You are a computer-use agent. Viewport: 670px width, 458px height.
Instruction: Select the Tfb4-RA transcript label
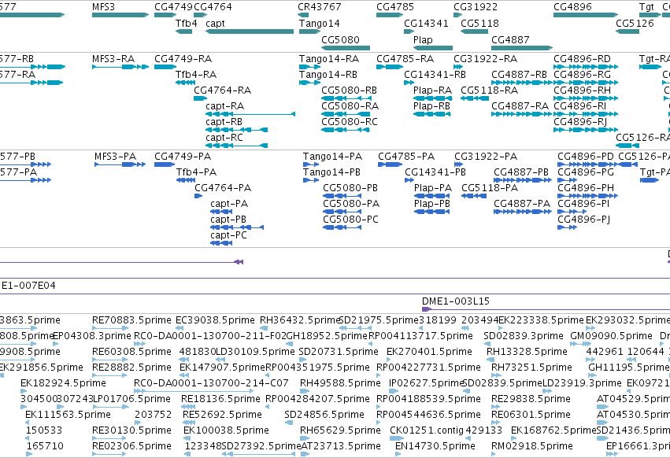coord(196,74)
